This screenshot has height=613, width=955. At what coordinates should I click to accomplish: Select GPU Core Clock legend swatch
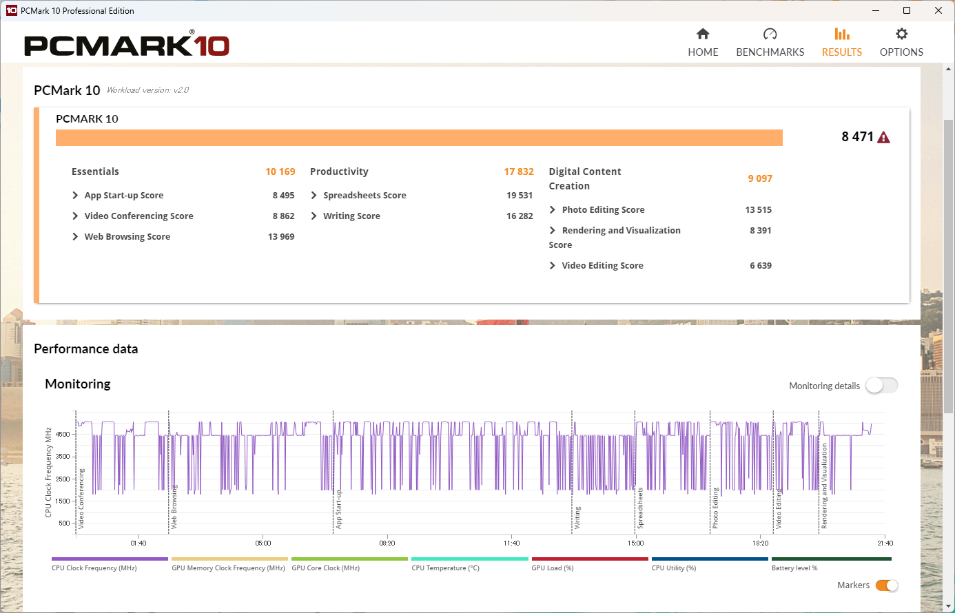[349, 559]
